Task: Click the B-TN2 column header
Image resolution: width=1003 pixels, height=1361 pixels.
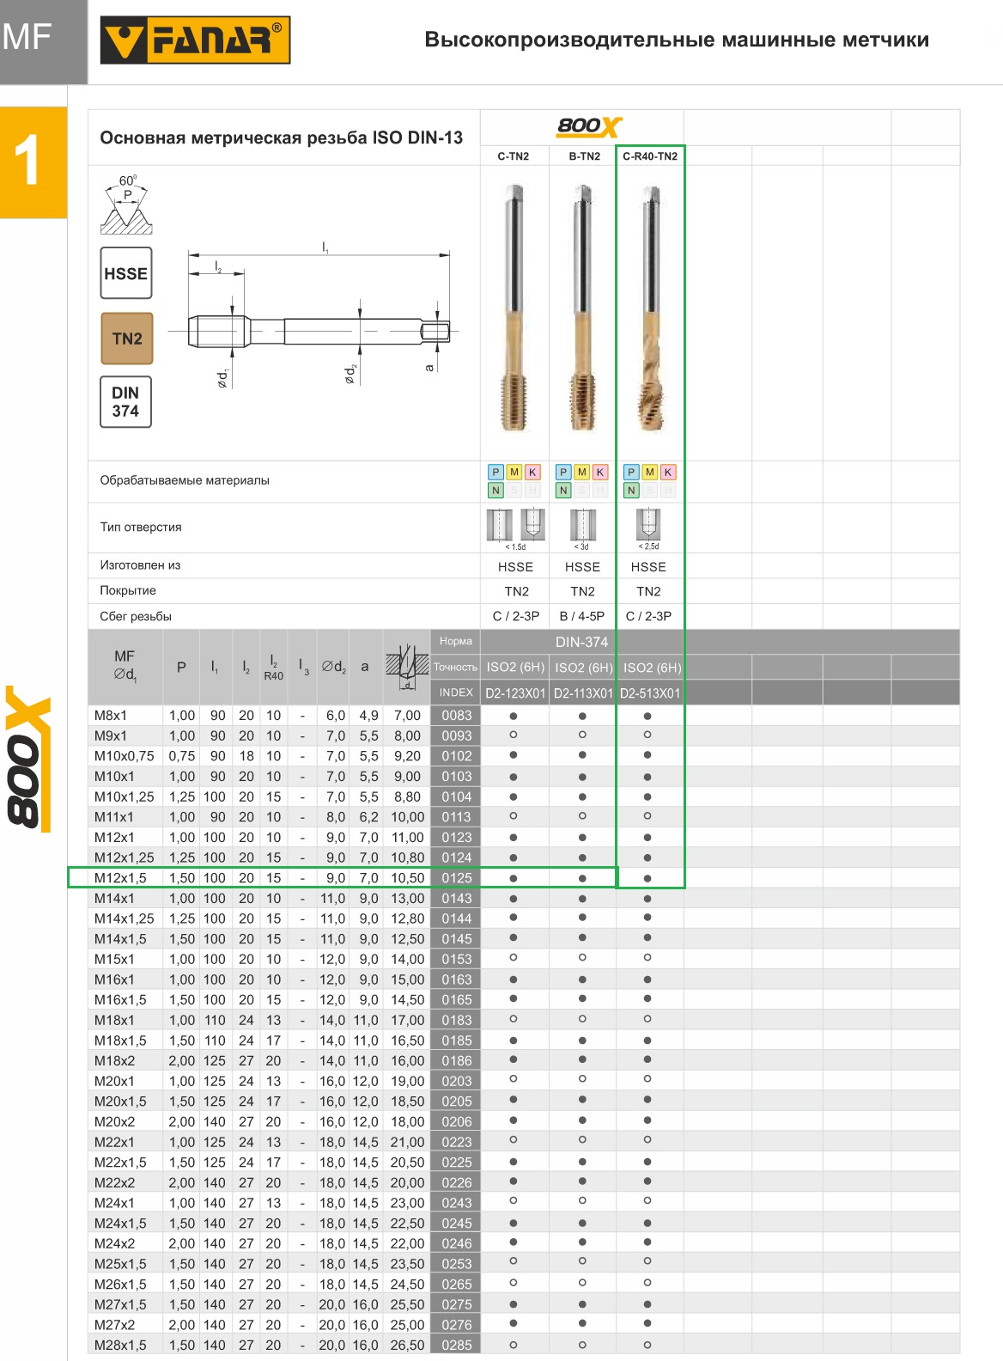Action: pyautogui.click(x=585, y=156)
